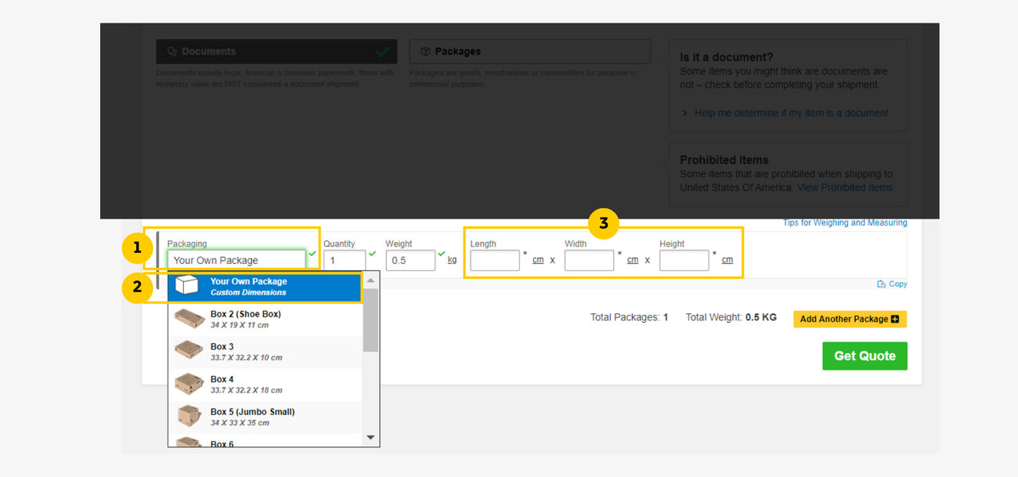Open the Packaging selection dropdown

click(236, 258)
